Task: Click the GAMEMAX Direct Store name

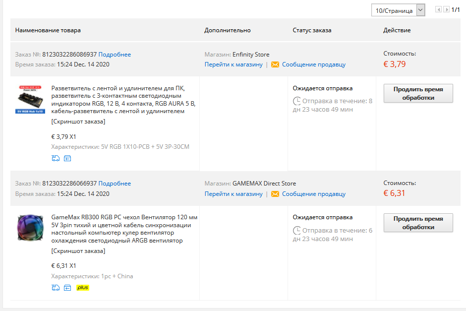Action: click(x=264, y=184)
